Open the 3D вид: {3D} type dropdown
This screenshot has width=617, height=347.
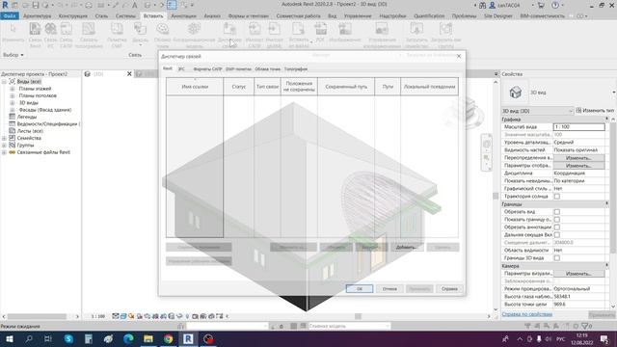coord(538,111)
